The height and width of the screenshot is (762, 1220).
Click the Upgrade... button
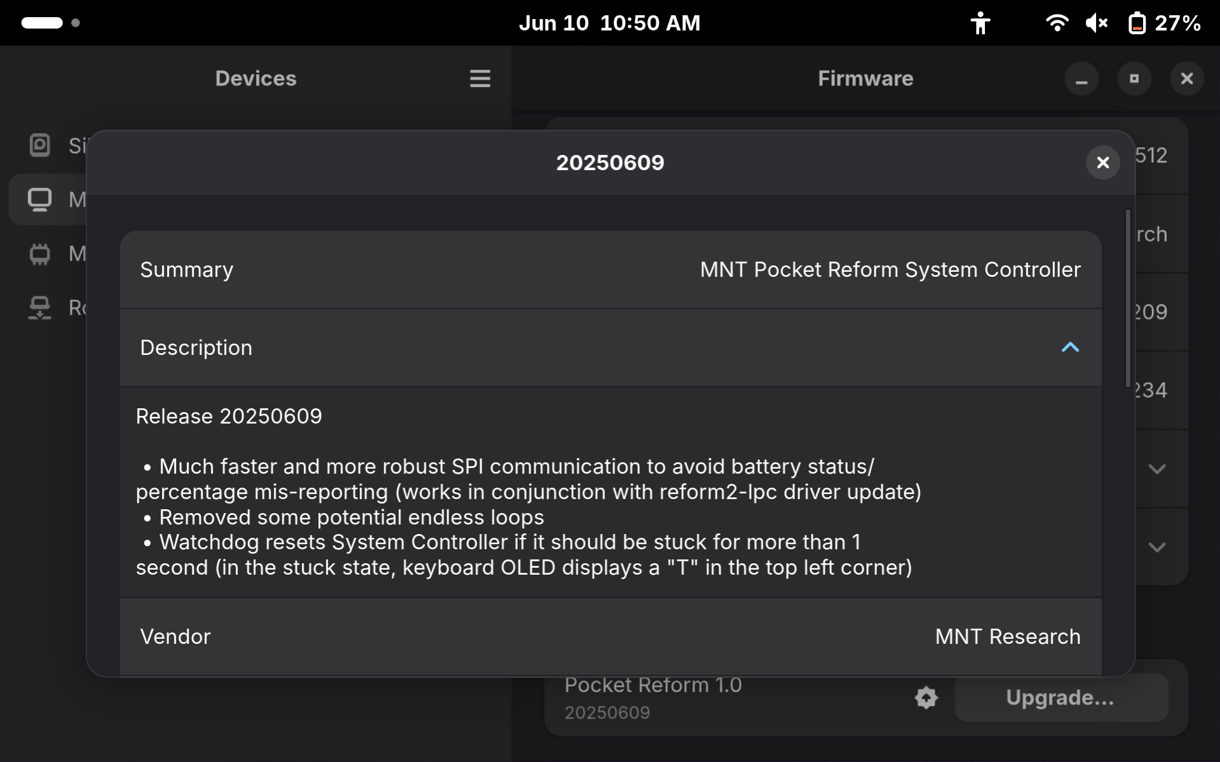click(x=1061, y=697)
